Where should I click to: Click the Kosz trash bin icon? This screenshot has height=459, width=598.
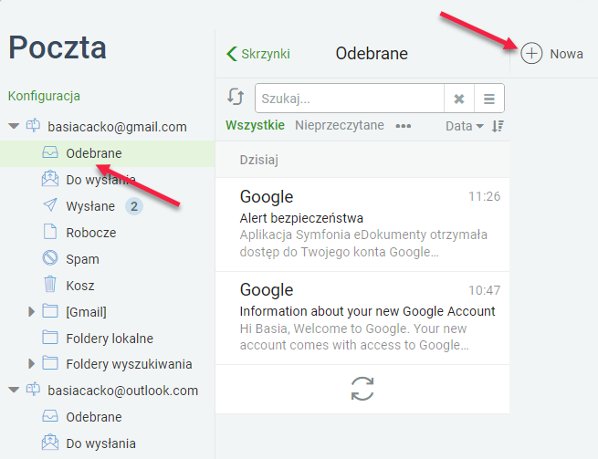coord(50,285)
